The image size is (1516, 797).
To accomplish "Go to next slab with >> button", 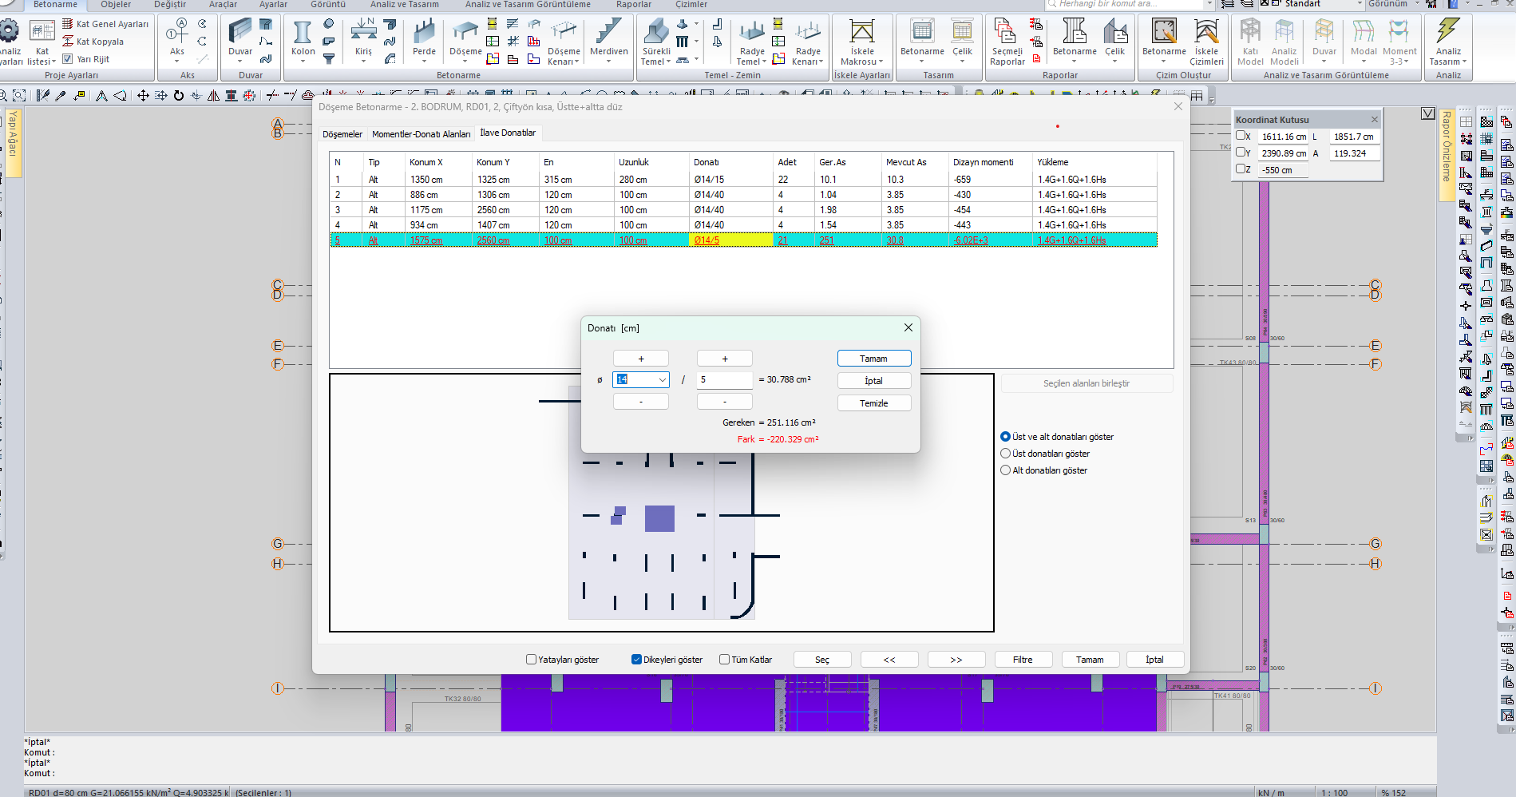I will [x=956, y=660].
